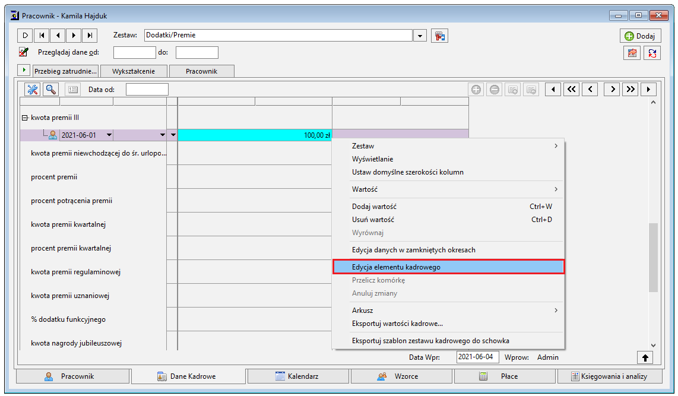Choose Usuń wartość menu item
Viewport: 678px width, 396px height.
448,220
